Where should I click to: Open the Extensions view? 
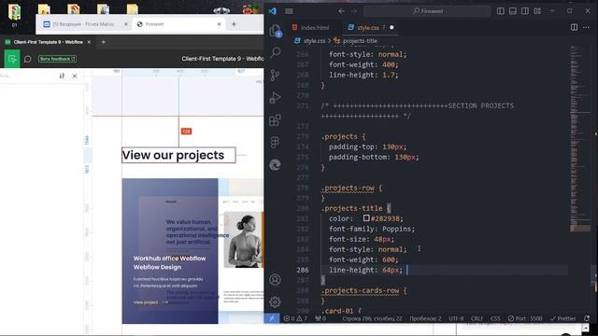tap(275, 120)
